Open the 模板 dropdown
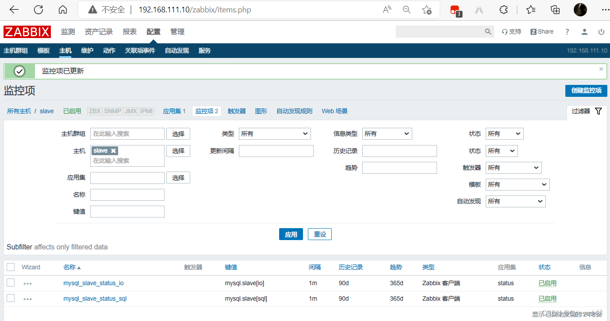Viewport: 610px width, 321px height. [x=518, y=184]
